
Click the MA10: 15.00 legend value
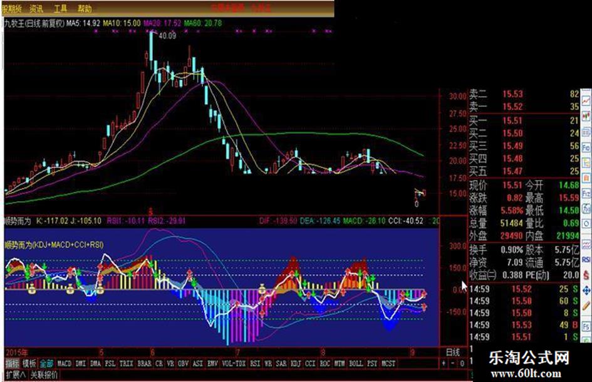click(122, 23)
